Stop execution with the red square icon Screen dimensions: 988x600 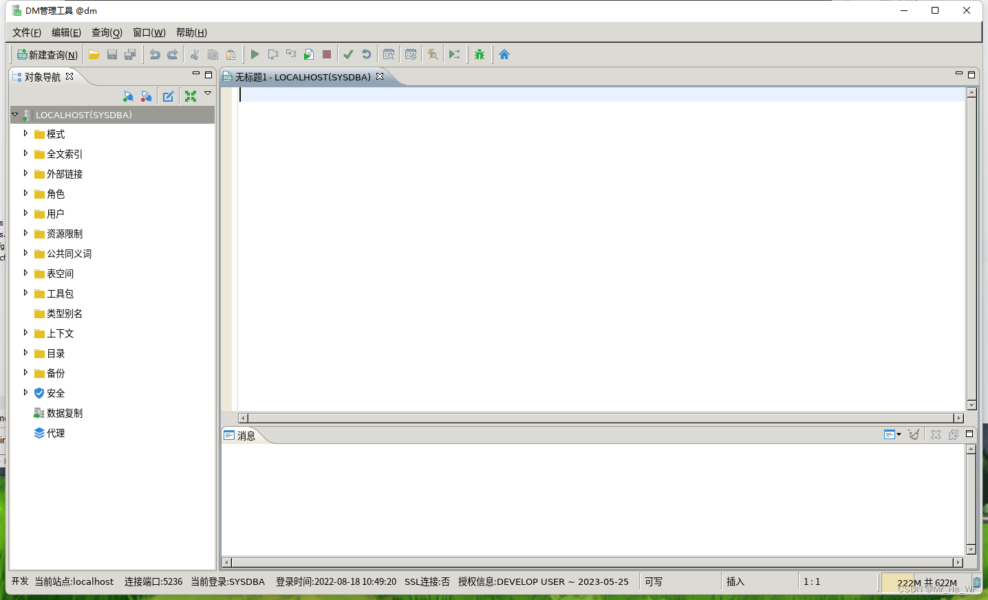pos(327,54)
